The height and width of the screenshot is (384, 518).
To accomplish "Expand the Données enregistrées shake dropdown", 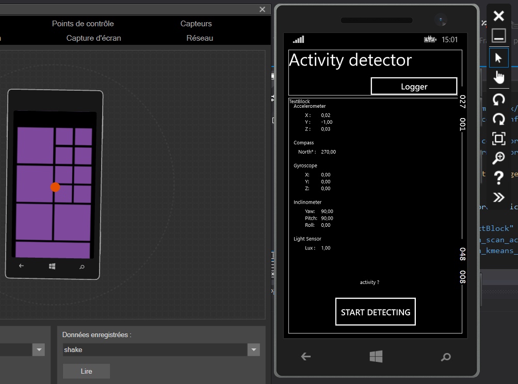I will click(253, 350).
